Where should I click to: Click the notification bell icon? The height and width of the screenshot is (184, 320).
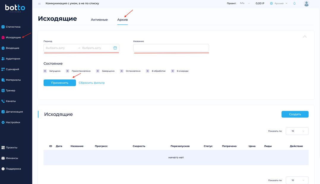click(294, 4)
